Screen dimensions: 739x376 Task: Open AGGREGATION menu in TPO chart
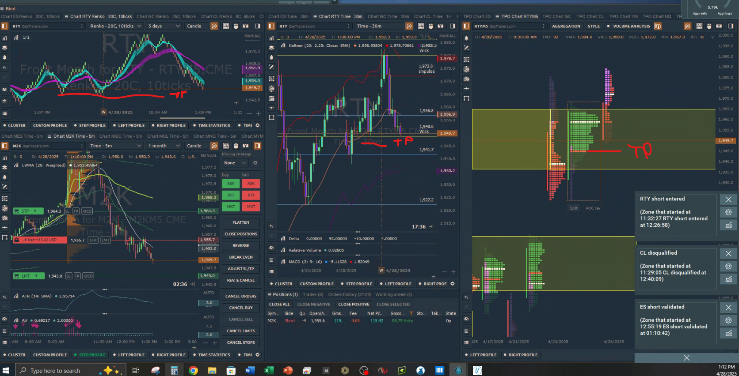[x=566, y=26]
